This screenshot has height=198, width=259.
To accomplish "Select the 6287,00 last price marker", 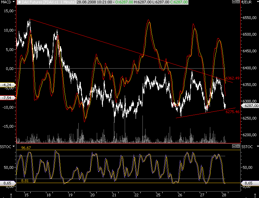I will coord(250,106).
